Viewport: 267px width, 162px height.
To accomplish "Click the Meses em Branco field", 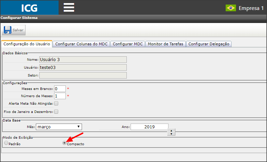I will click(x=60, y=89).
